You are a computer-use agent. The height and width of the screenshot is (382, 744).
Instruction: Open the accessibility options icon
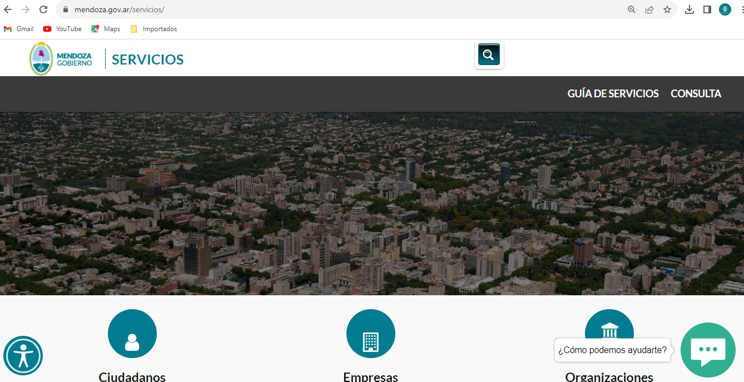pos(23,356)
